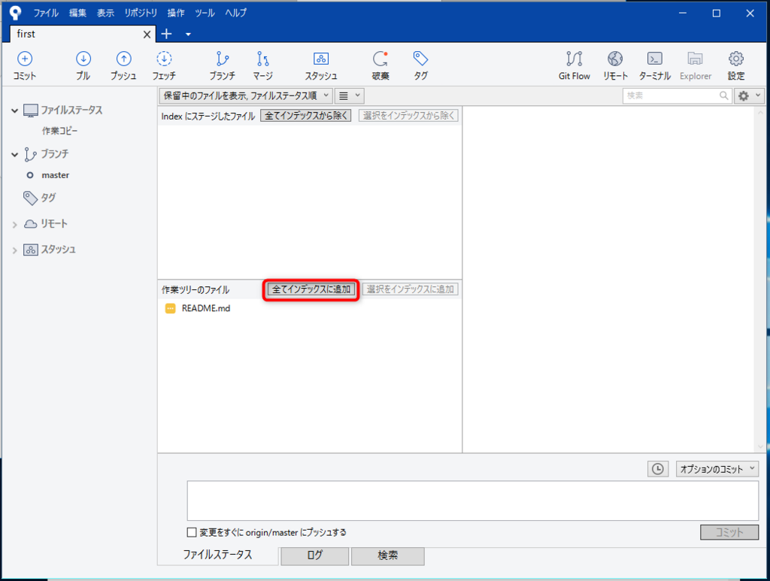
Task: Open a new tab with the plus icon
Action: [x=166, y=34]
